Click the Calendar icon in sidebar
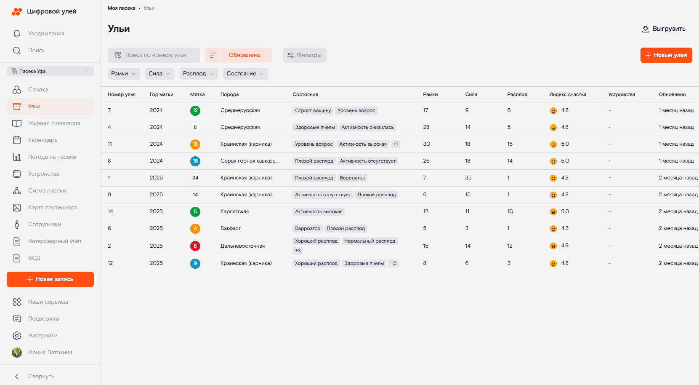The height and width of the screenshot is (385, 699). pyautogui.click(x=17, y=140)
